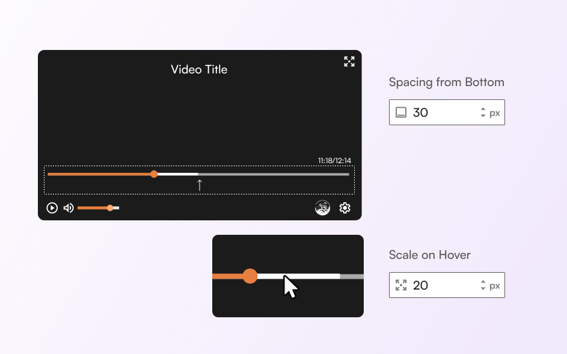Click the Spacing from Bottom value field

[x=447, y=112]
